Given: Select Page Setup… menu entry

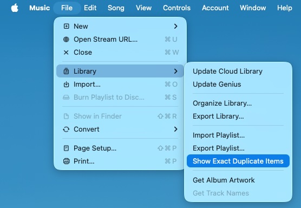Looking at the screenshot, I should (120, 148).
